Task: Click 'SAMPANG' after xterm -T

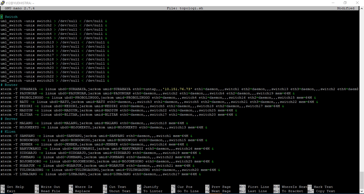Action: click(27, 136)
